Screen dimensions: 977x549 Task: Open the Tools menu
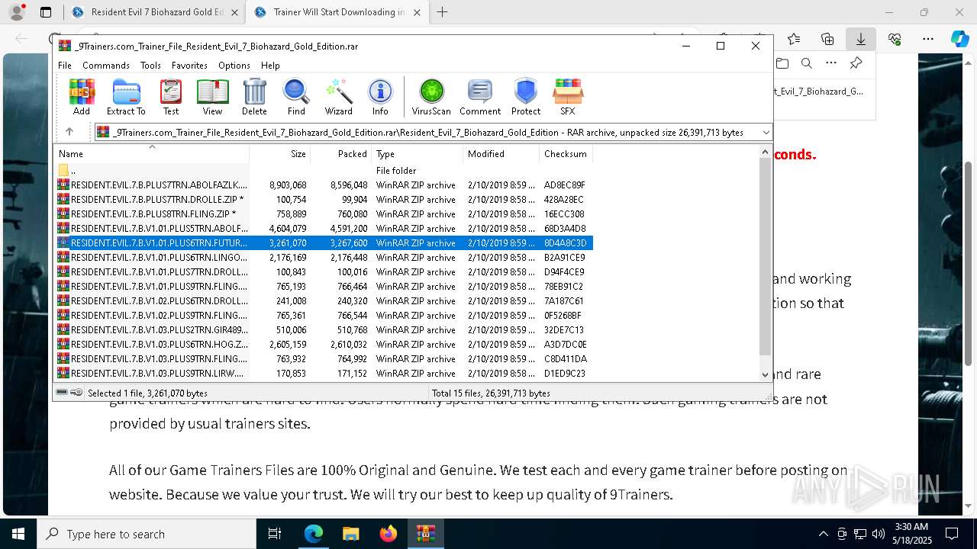(x=150, y=66)
